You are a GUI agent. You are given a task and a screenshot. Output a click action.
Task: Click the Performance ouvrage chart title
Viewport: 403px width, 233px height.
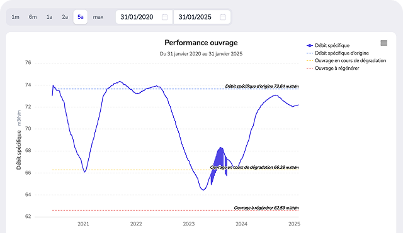coord(201,43)
